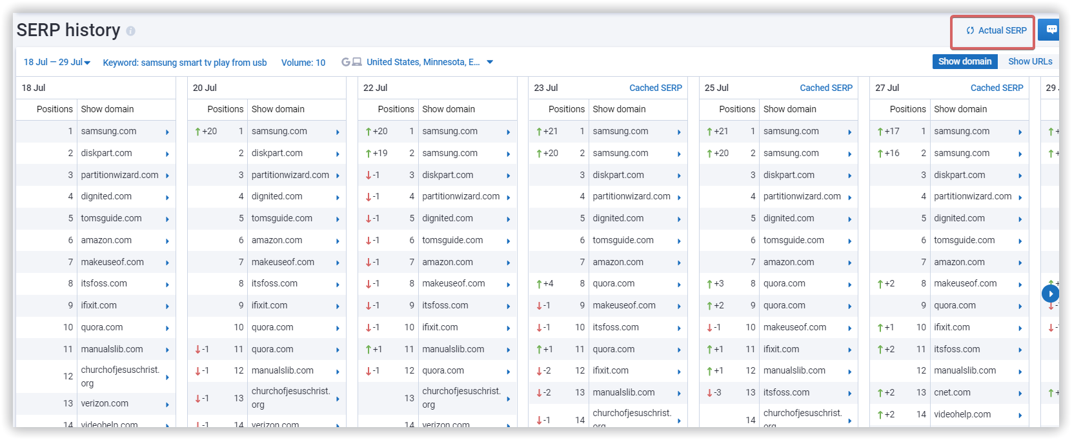Click the +4 change for quora.com on 23 Jul
The width and height of the screenshot is (1072, 440).
[x=544, y=283]
